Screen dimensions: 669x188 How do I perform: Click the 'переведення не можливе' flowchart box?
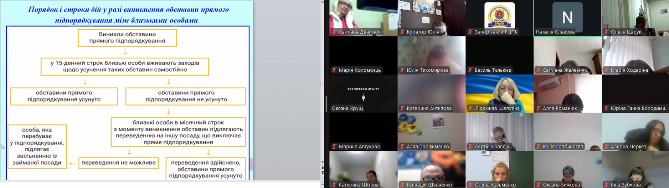[118, 163]
